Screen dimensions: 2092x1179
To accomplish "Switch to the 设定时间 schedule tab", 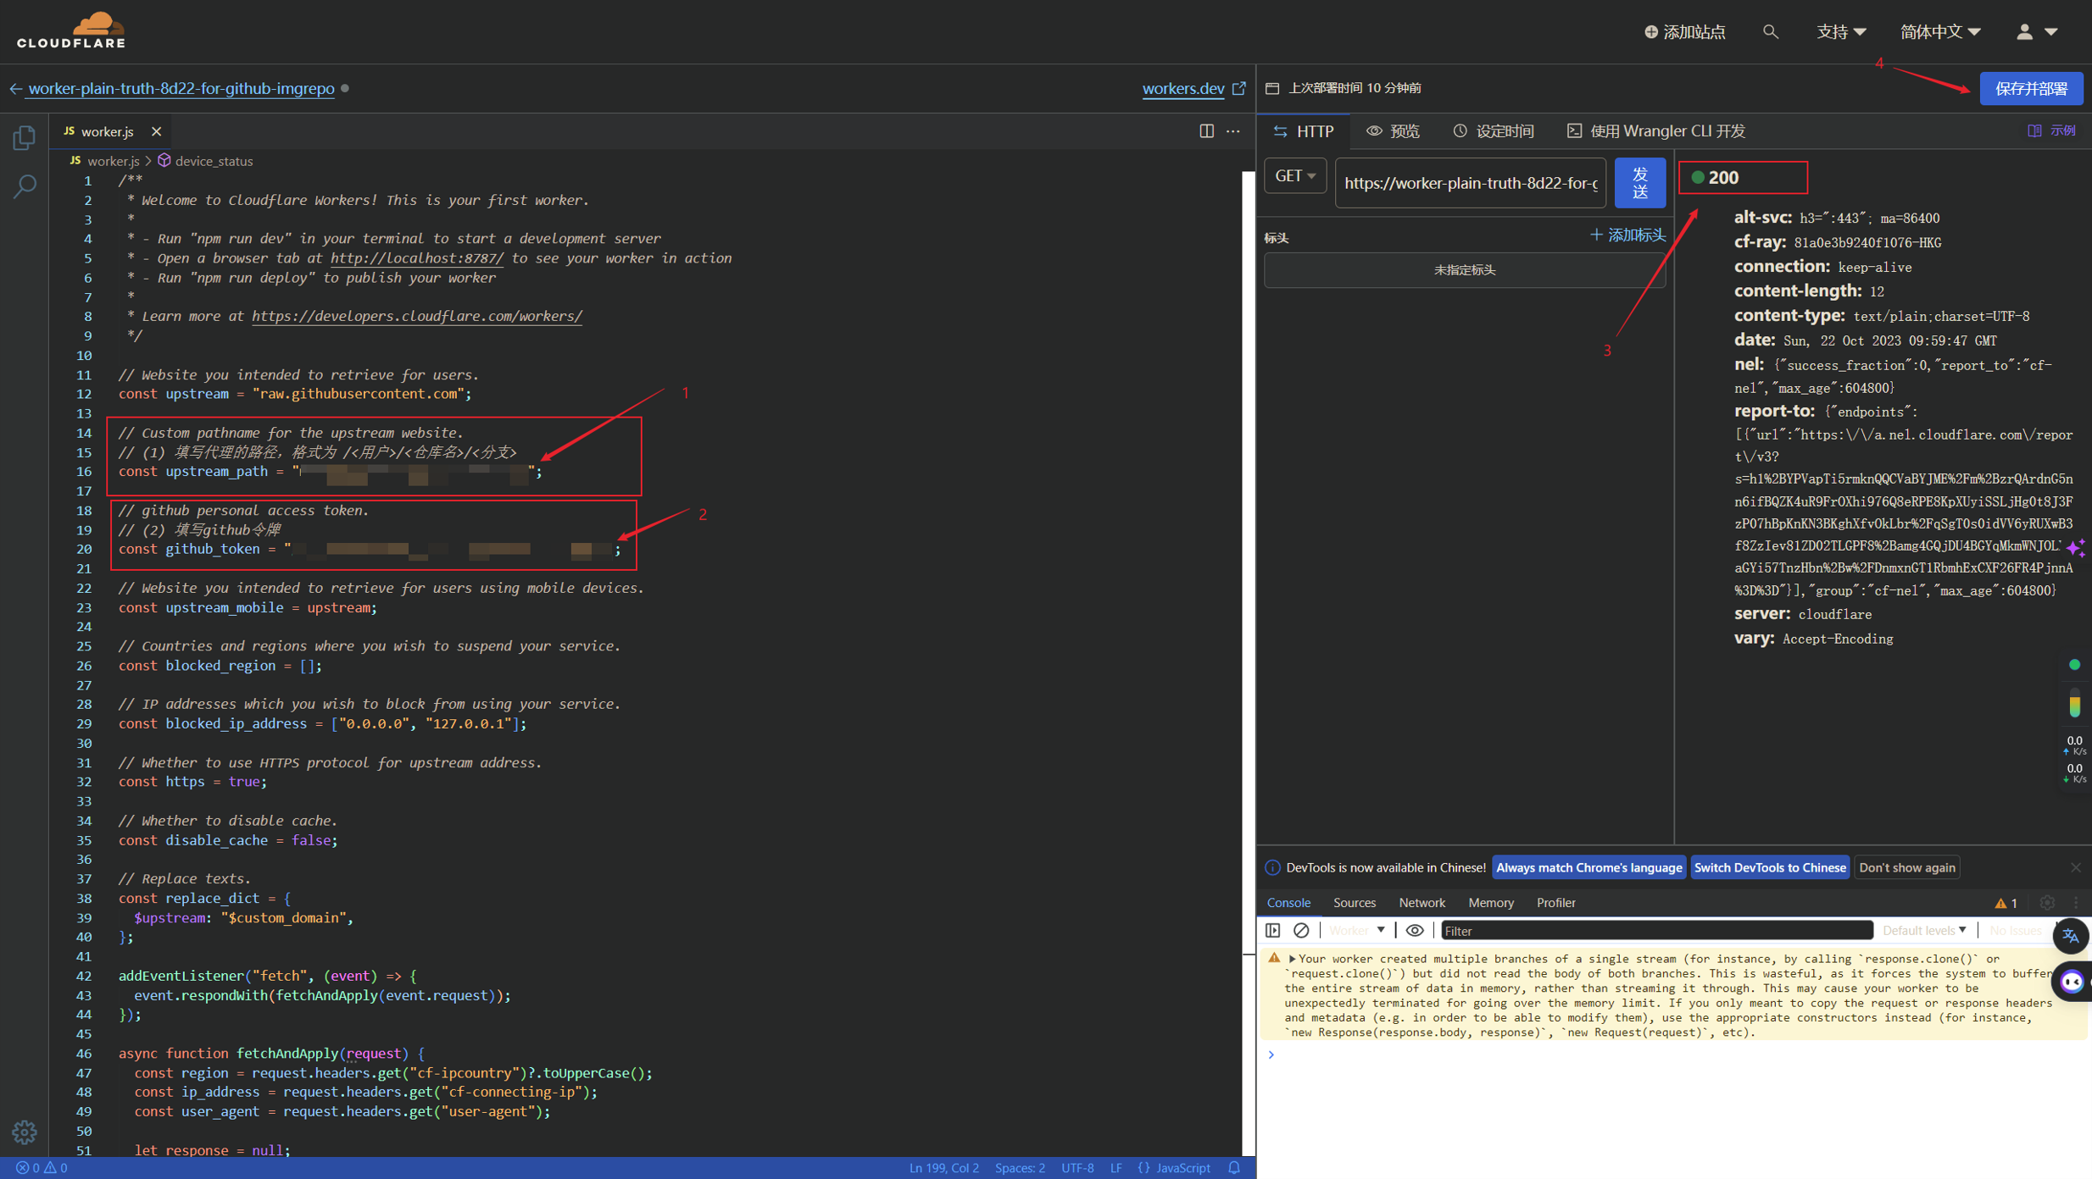I will (x=1494, y=131).
